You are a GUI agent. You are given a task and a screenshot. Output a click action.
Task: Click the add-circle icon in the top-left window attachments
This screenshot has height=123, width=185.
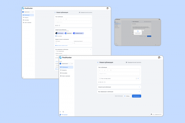click(x=58, y=26)
